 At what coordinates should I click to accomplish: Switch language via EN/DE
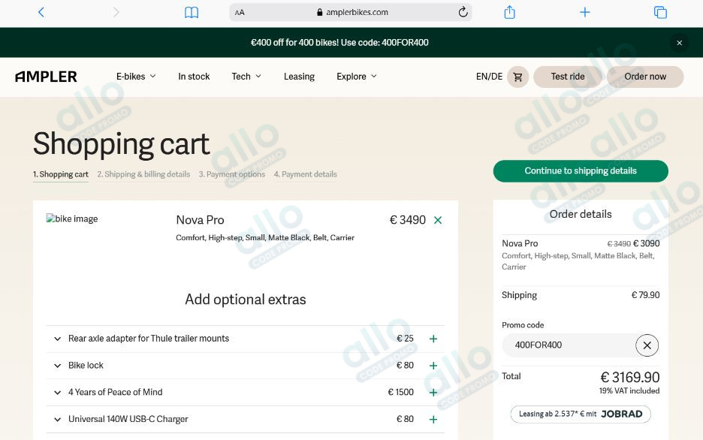[x=489, y=77]
